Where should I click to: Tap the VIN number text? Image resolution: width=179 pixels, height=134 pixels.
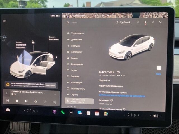(111, 86)
